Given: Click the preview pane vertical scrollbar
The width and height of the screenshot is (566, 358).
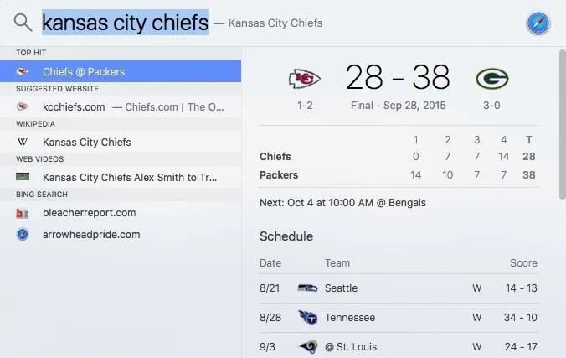Looking at the screenshot, I should point(562,124).
